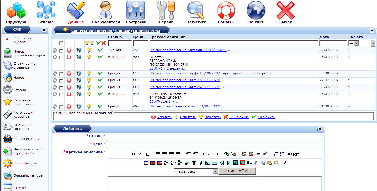Click the scissors cut icon in the editor
The width and height of the screenshot is (377, 191).
coord(256,163)
